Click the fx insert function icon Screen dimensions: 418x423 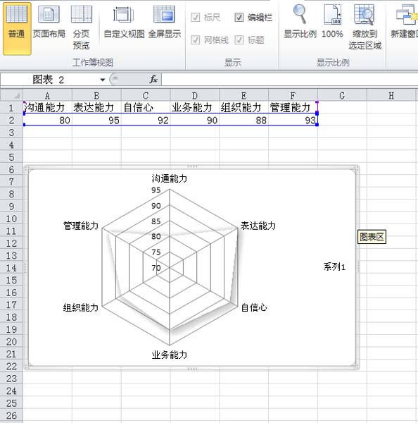click(153, 79)
